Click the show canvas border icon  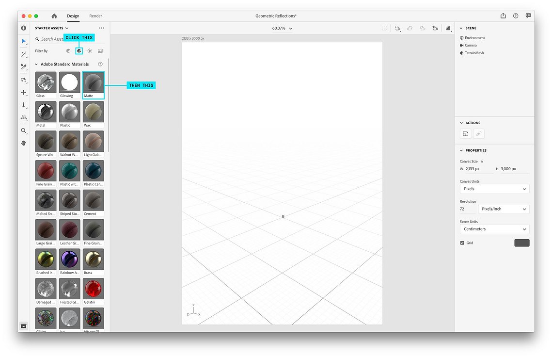pos(384,28)
